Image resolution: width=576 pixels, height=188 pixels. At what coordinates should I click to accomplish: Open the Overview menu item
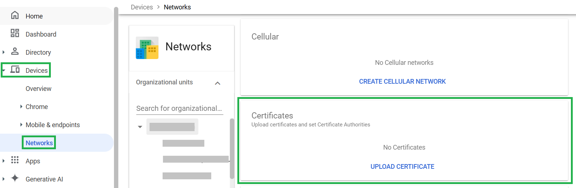click(x=38, y=89)
